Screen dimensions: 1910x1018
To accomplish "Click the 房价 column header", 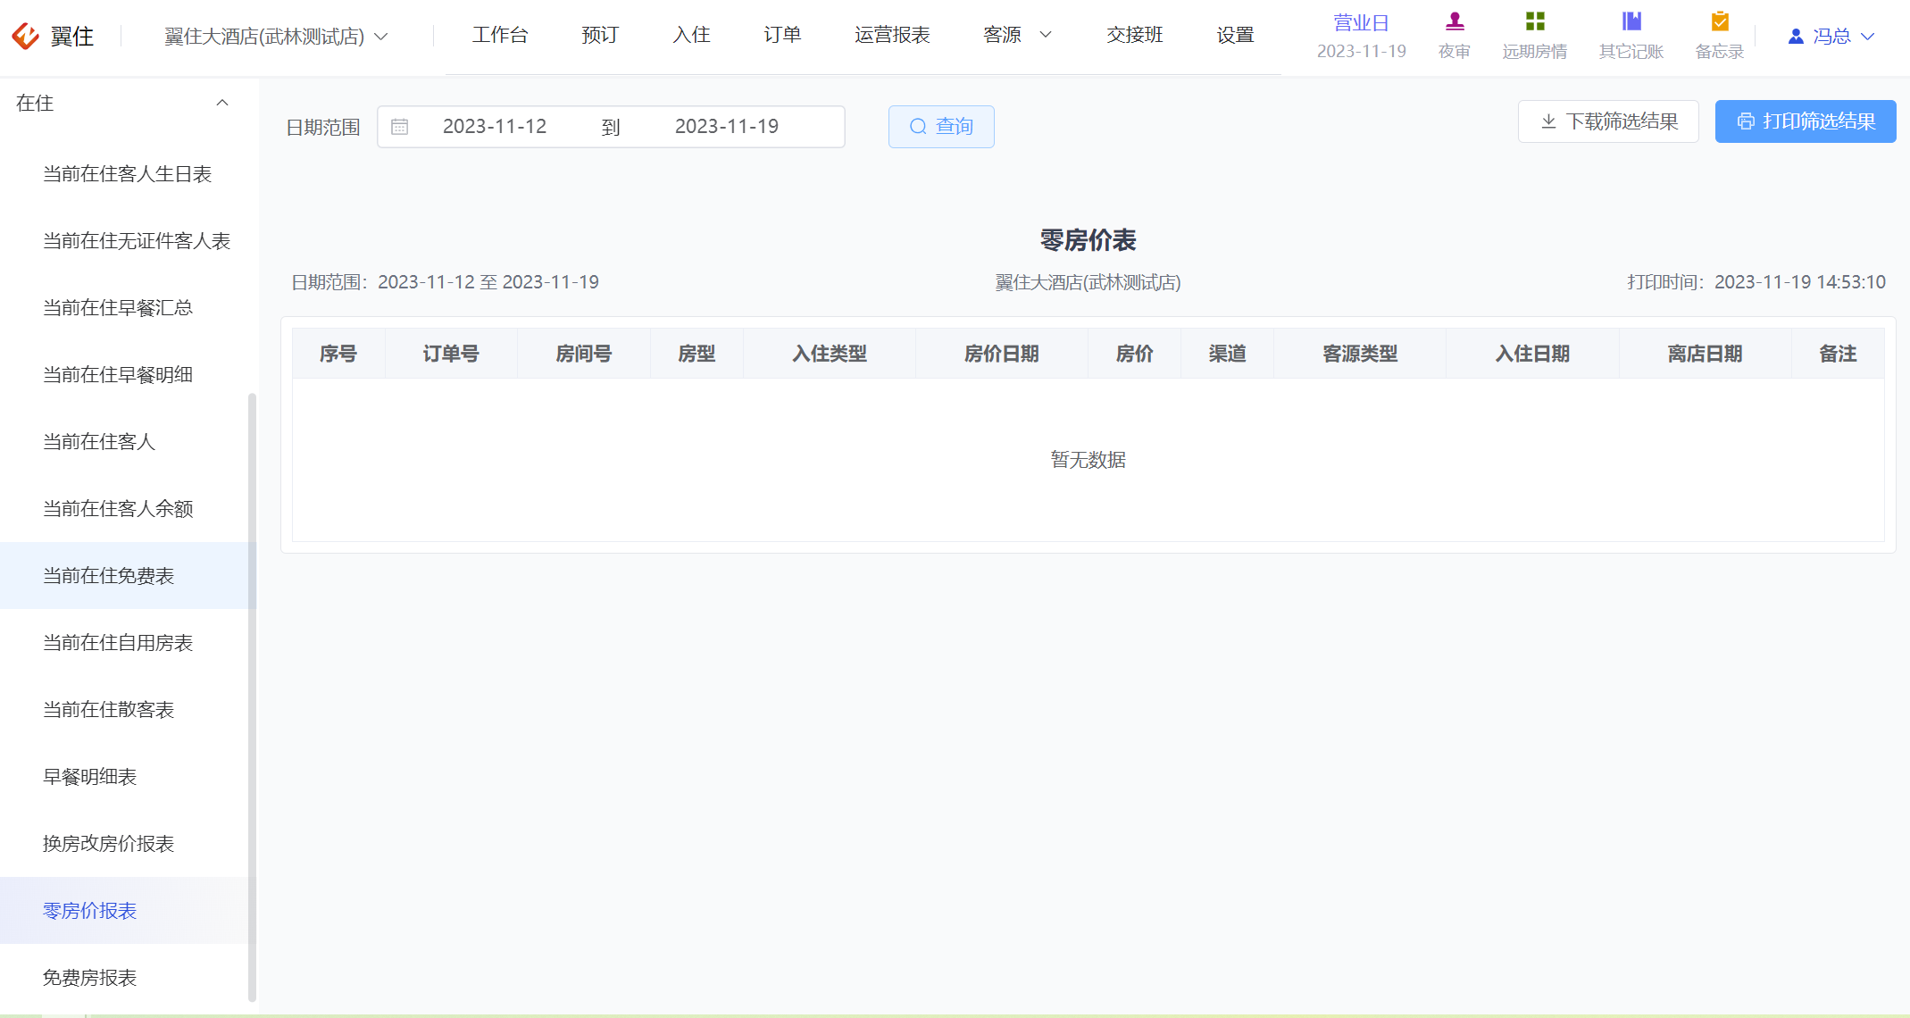I will point(1135,354).
